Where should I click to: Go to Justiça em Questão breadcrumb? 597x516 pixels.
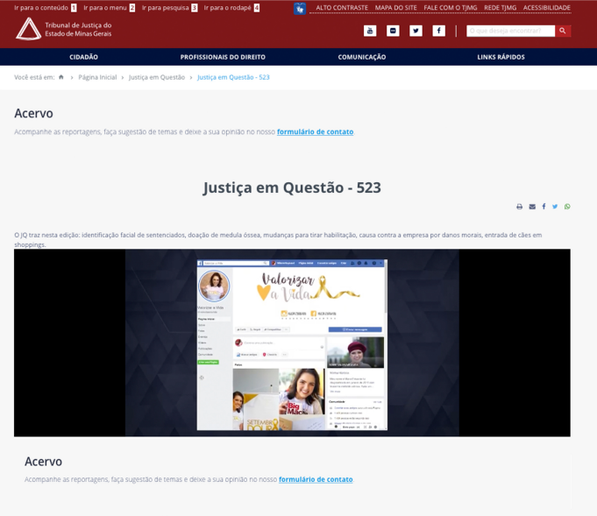coord(157,77)
